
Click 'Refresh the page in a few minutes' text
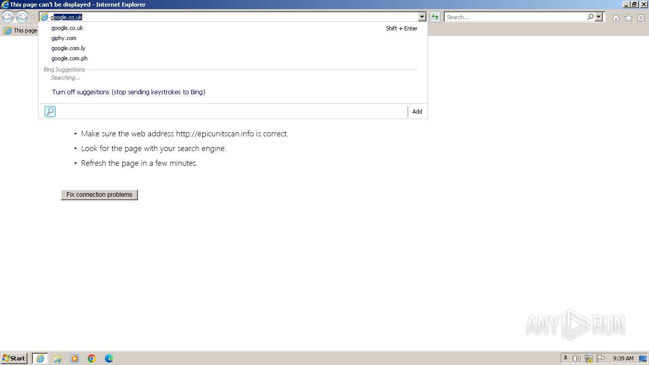pos(139,163)
